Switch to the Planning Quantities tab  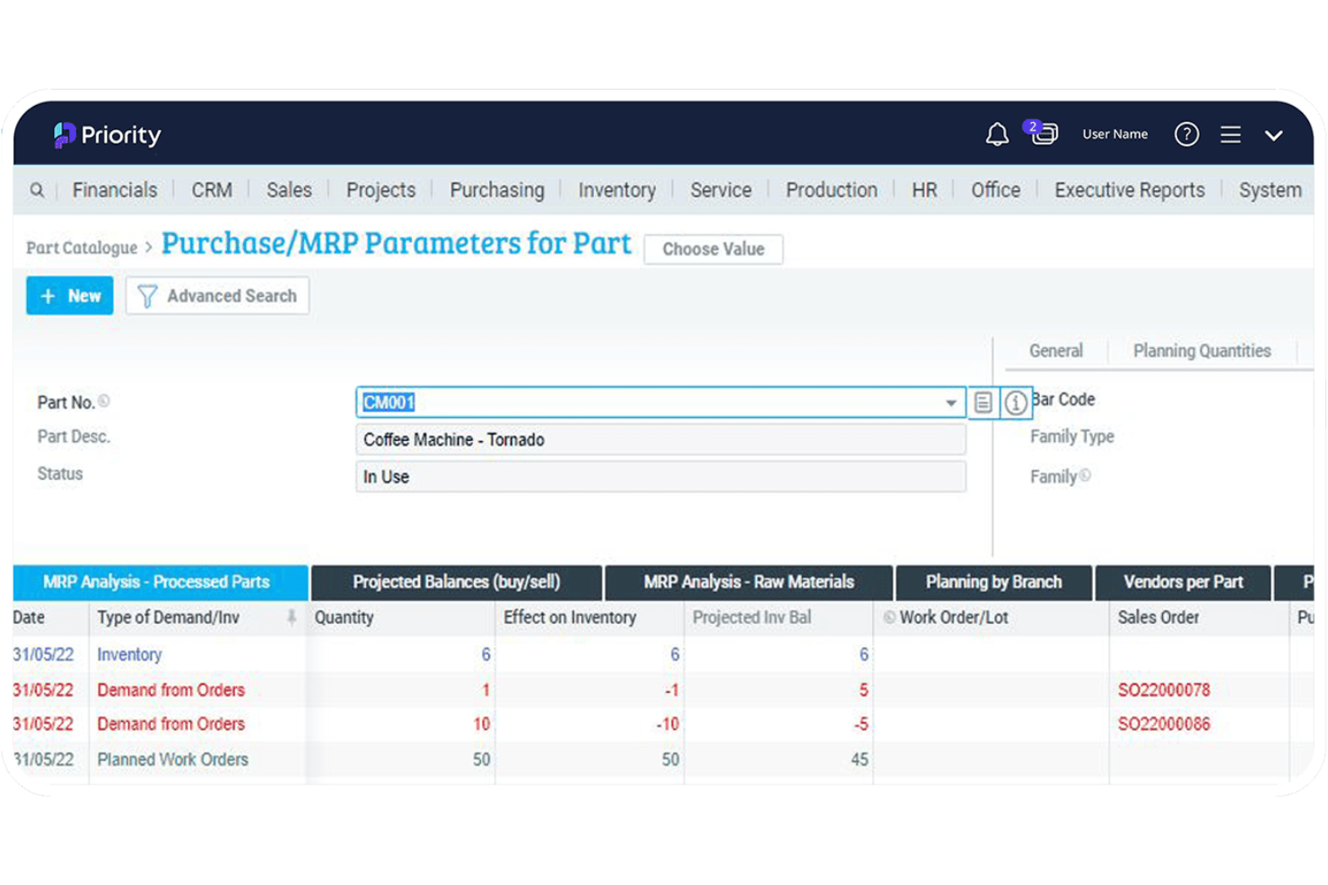[x=1201, y=351]
